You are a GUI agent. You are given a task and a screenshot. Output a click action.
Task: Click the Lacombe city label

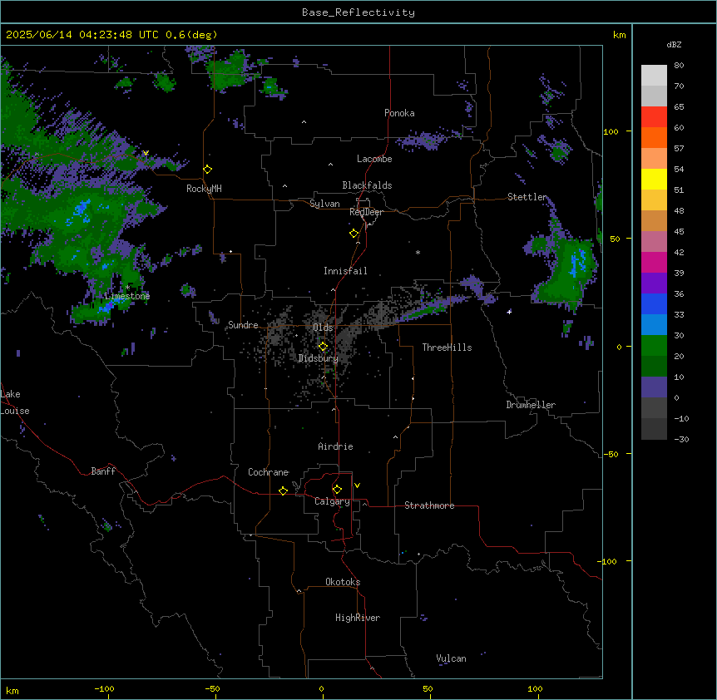(x=374, y=159)
